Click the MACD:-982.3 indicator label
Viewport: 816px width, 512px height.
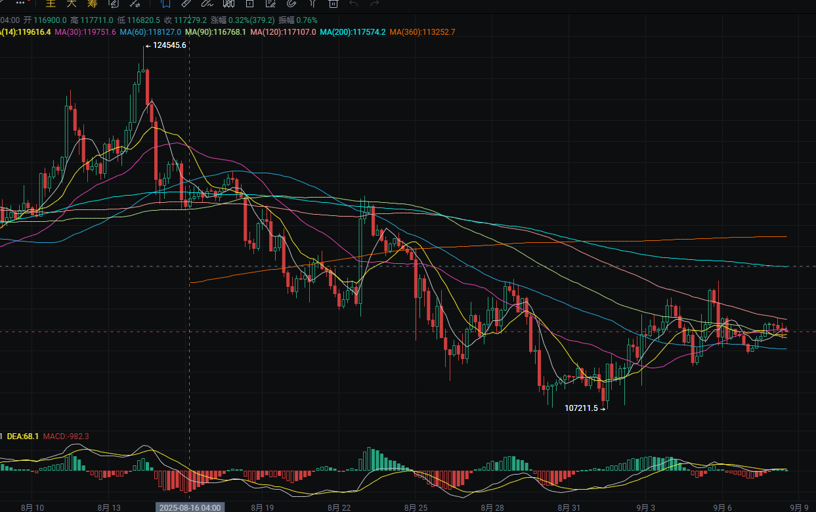66,436
